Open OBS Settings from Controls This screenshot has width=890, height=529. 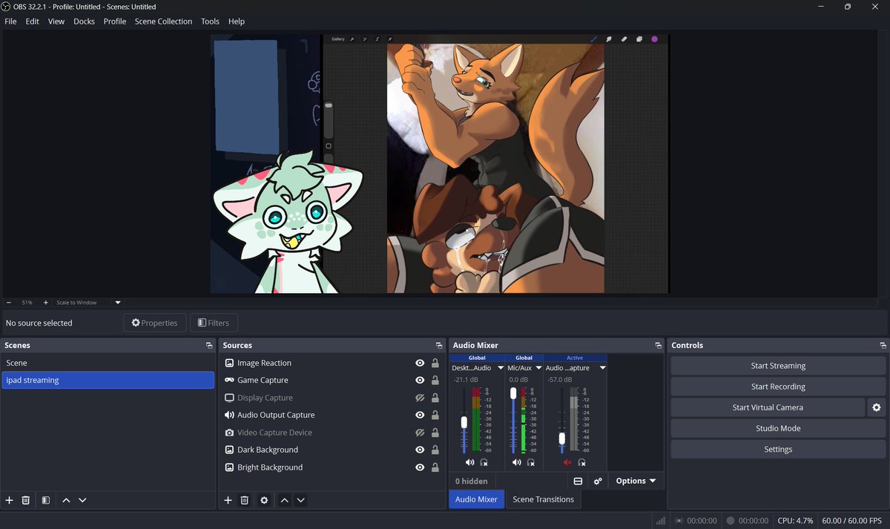(778, 449)
